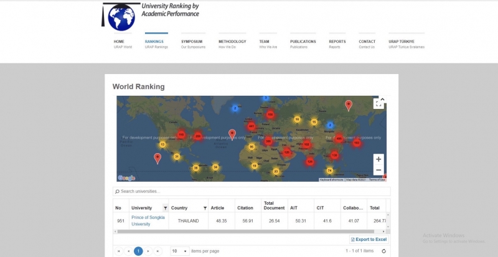Toggle the map fullscreen view icon
The height and width of the screenshot is (257, 498).
pyautogui.click(x=378, y=104)
